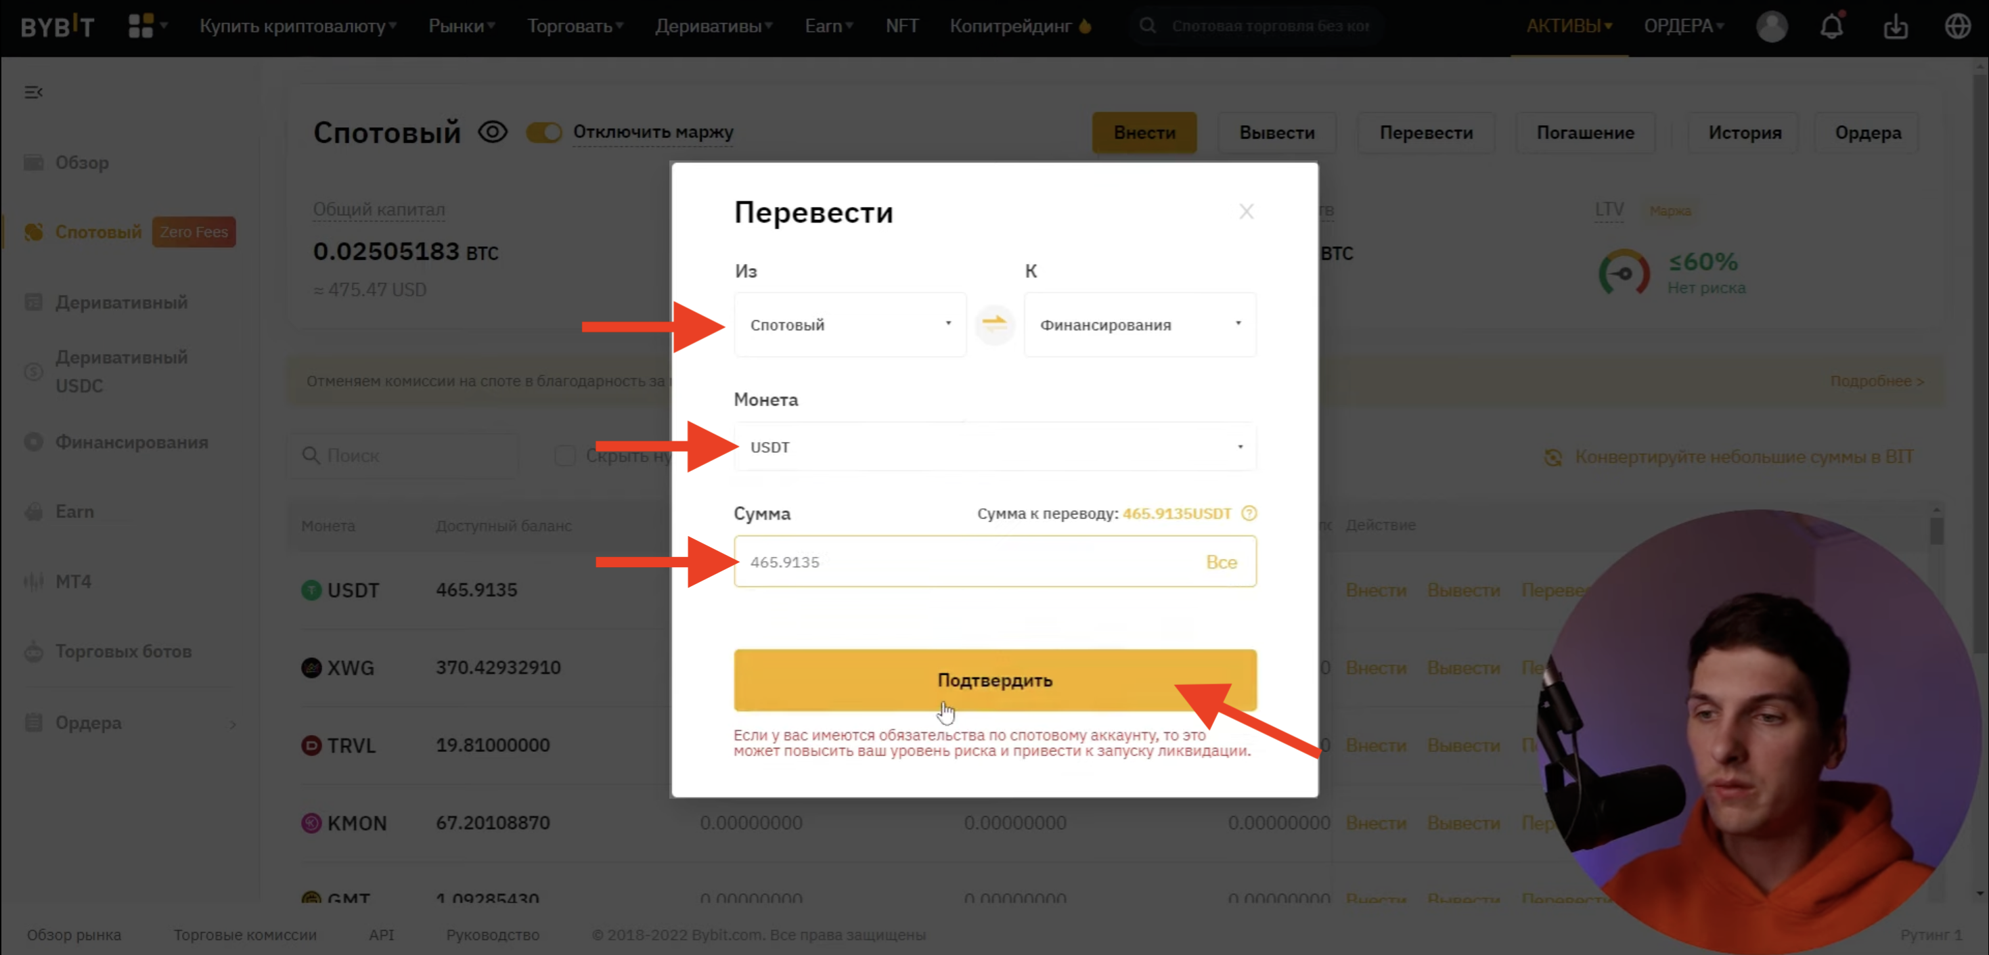This screenshot has width=1989, height=955.
Task: Open the Из account dropdown Спотовый
Action: click(850, 325)
